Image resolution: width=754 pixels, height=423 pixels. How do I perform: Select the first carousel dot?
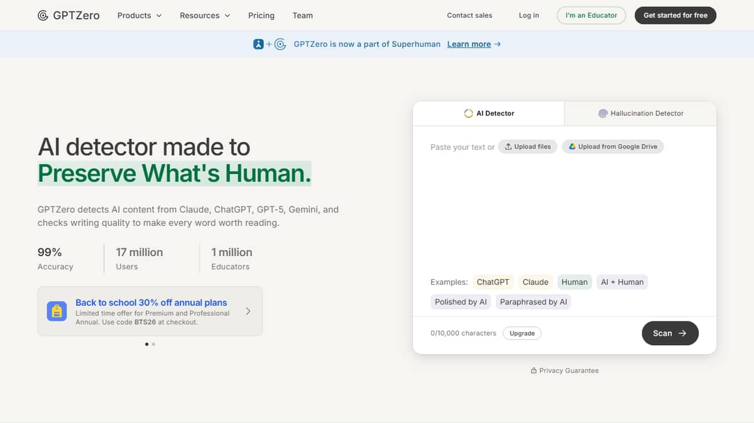tap(147, 344)
